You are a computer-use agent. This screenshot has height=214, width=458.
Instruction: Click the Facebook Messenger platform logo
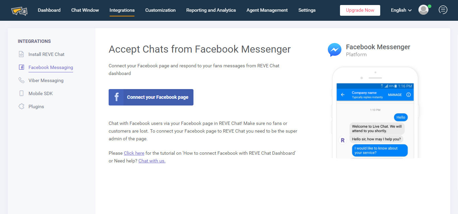(x=335, y=50)
